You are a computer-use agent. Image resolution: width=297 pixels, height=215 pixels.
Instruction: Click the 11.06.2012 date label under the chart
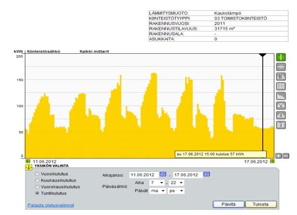coord(44,162)
